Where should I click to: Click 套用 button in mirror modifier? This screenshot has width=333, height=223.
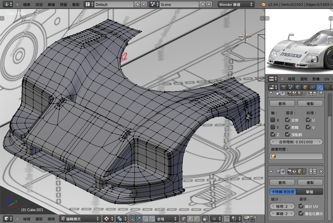tap(282, 104)
